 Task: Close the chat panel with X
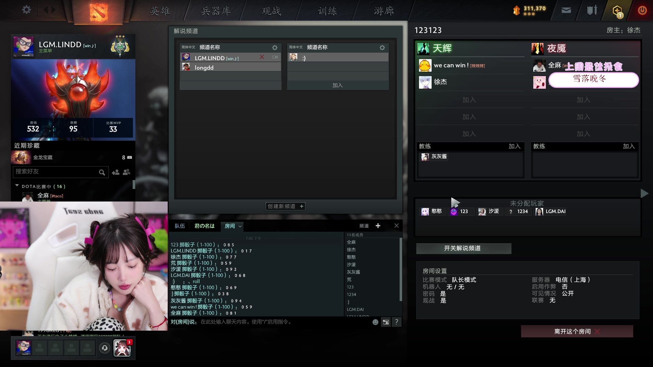(x=396, y=226)
